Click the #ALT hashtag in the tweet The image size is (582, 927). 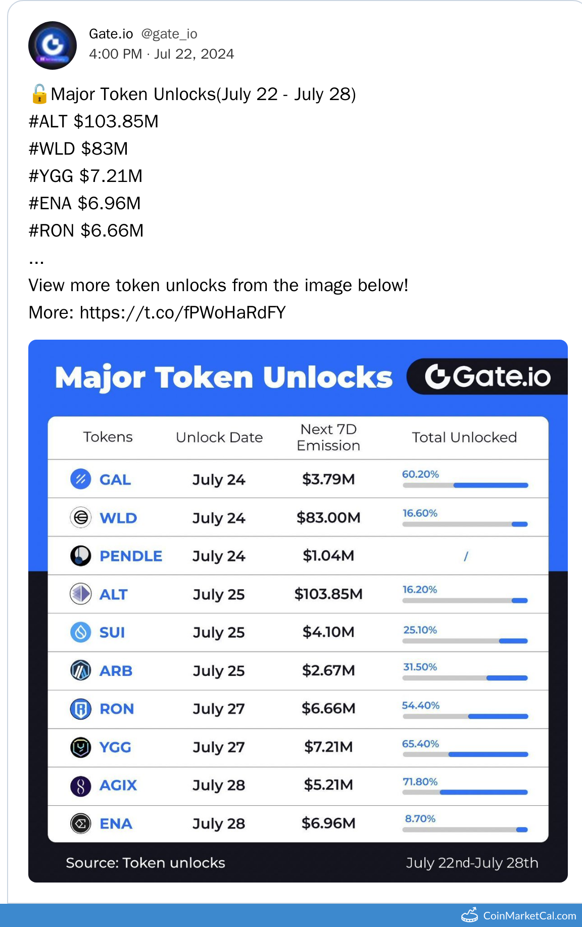tap(48, 122)
